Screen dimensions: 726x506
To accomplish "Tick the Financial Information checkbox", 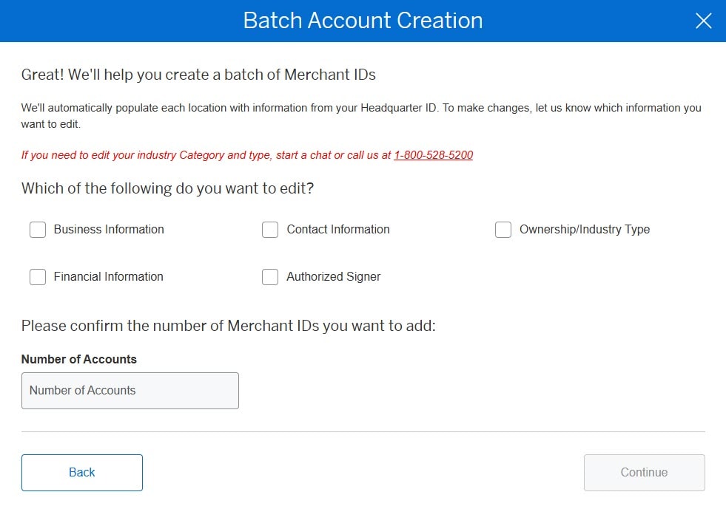I will [x=38, y=277].
